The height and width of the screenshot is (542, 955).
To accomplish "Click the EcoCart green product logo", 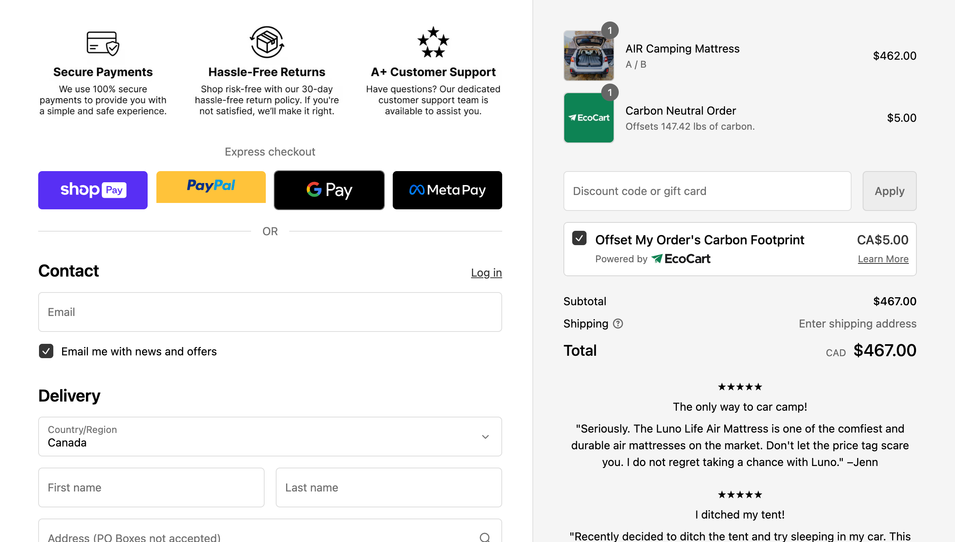I will 589,118.
